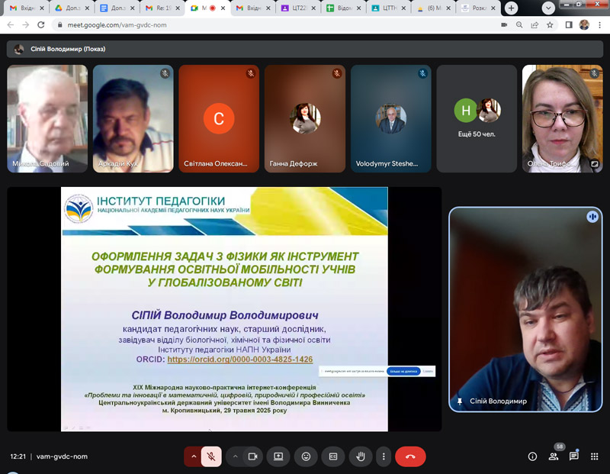The height and width of the screenshot is (474, 610).
Task: Toggle the camera on or off
Action: click(x=253, y=456)
